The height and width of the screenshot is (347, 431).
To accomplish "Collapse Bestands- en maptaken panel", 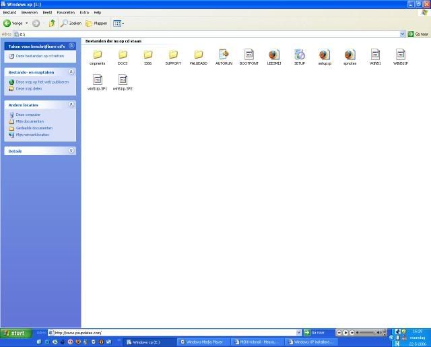I will 71,72.
